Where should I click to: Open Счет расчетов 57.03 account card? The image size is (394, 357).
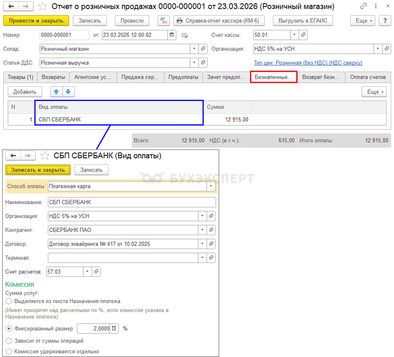pyautogui.click(x=96, y=272)
